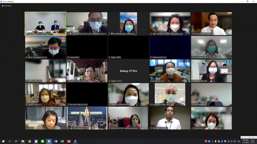257x144 pixels.
Task: Launch the LINE app from the taskbar
Action: click(43, 141)
